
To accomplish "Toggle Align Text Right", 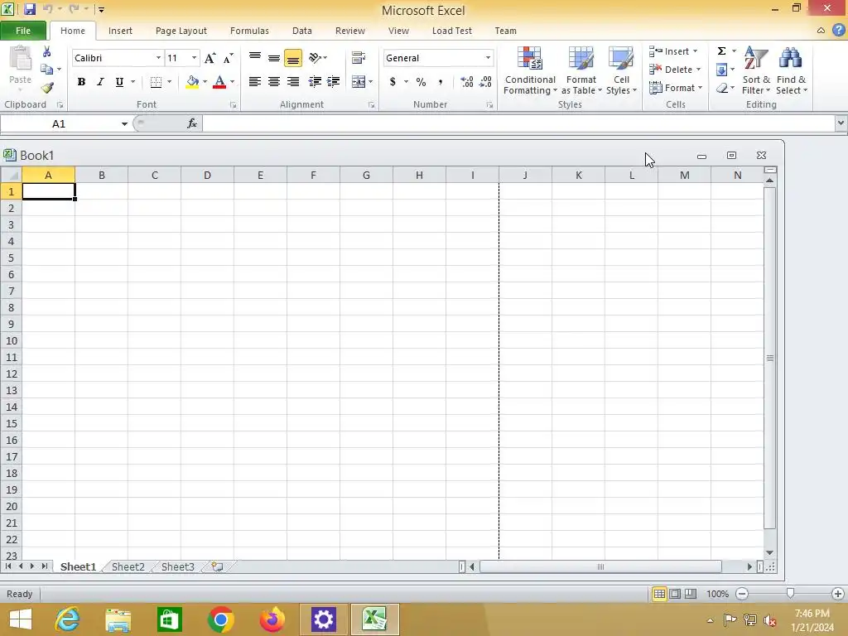I will tap(293, 82).
